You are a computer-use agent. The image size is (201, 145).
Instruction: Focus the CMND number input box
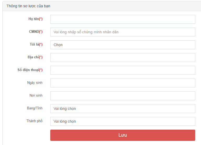click(122, 32)
